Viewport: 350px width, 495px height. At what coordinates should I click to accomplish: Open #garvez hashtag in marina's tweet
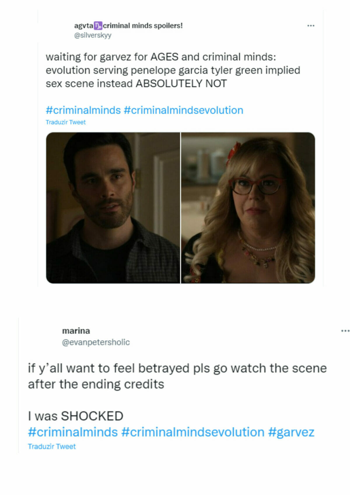(291, 432)
